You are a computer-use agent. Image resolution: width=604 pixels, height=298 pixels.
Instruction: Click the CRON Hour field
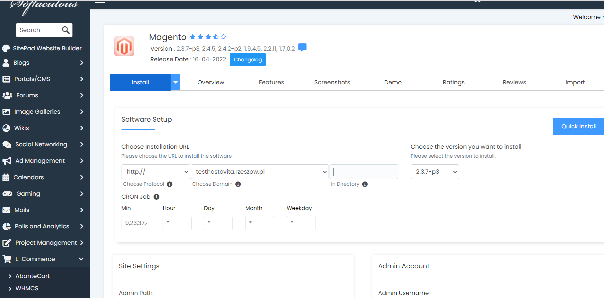coord(177,223)
